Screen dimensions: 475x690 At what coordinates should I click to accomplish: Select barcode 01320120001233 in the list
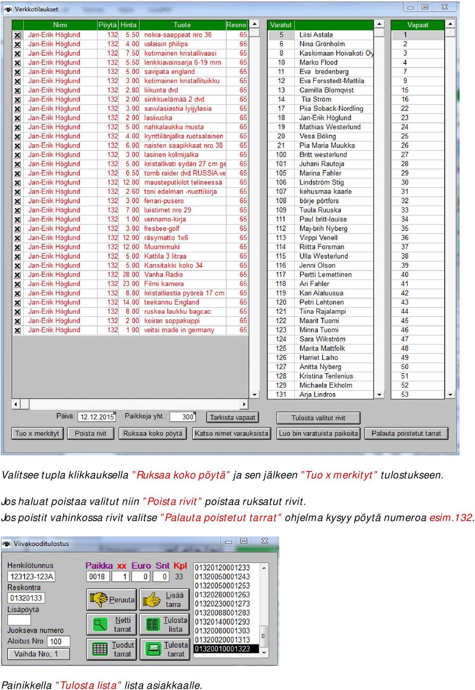pos(227,568)
